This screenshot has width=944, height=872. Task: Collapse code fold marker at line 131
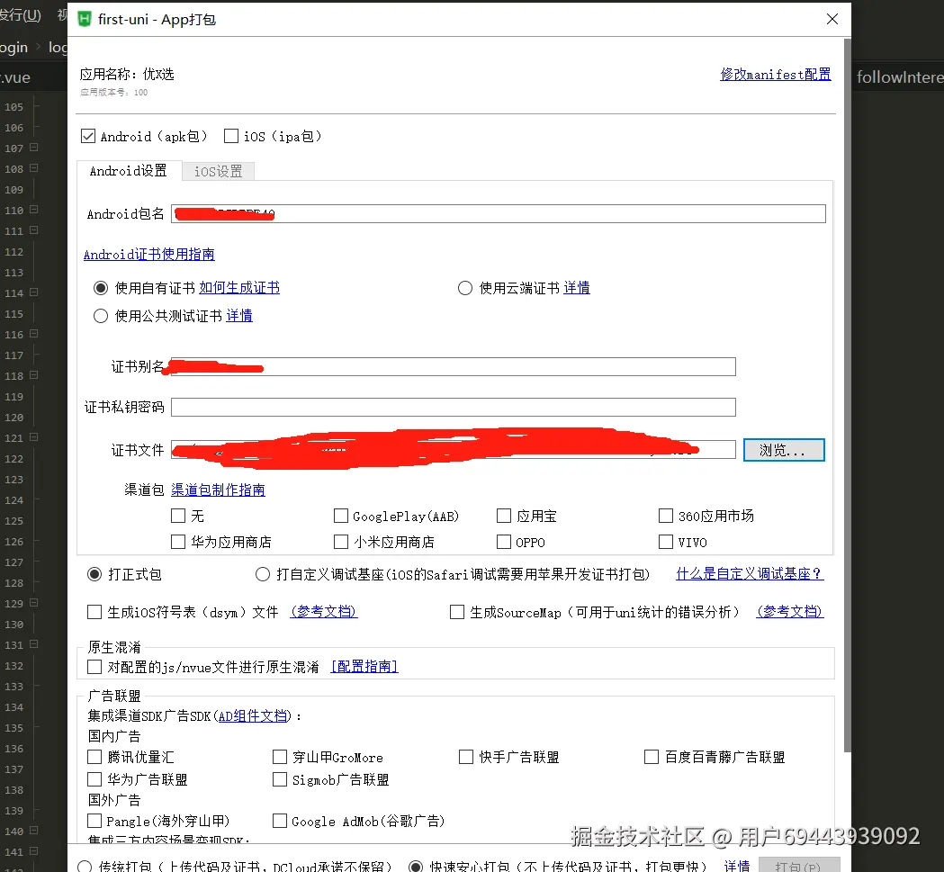[x=33, y=644]
